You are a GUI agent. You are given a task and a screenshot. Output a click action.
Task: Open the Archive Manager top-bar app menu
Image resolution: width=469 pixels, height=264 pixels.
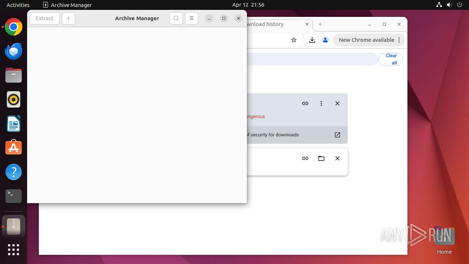click(68, 5)
